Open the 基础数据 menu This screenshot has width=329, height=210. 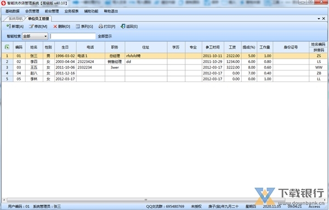point(13,11)
